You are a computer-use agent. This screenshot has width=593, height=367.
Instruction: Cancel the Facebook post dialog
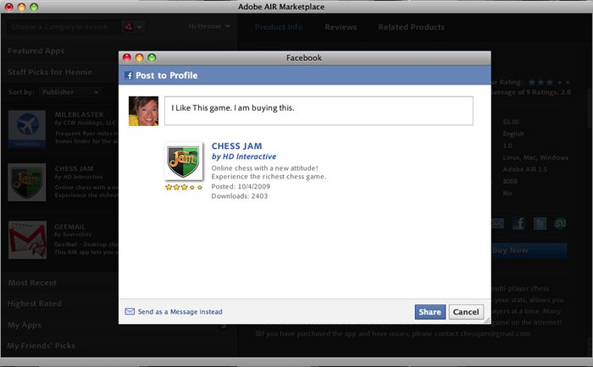click(466, 312)
